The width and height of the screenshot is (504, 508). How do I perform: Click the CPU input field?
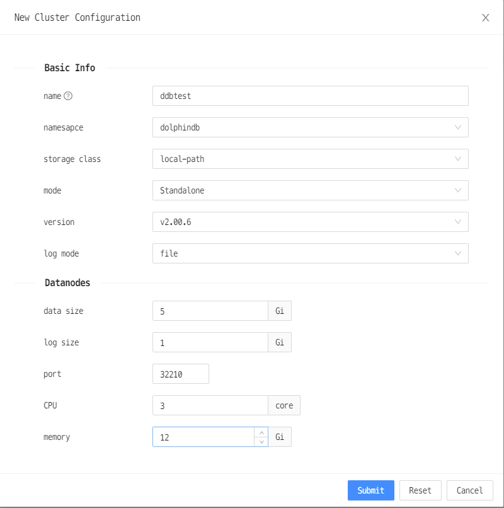pos(210,405)
